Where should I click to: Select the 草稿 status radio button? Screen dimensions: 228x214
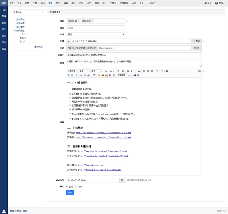click(76, 187)
